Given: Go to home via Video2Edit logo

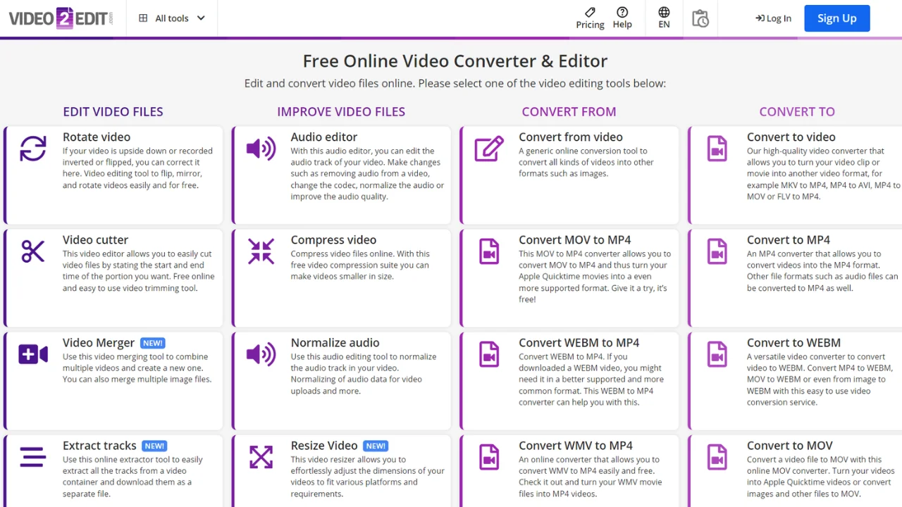Looking at the screenshot, I should pos(61,18).
